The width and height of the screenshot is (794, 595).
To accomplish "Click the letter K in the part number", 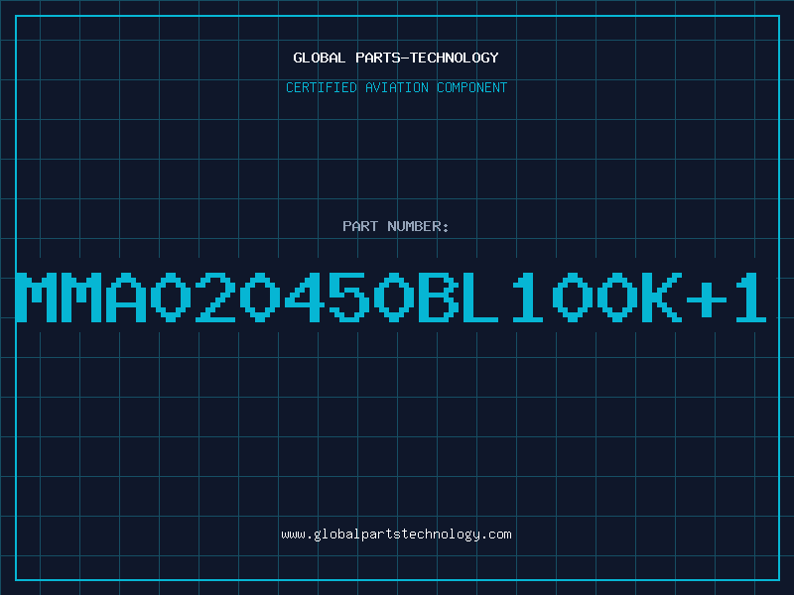I will 662,297.
